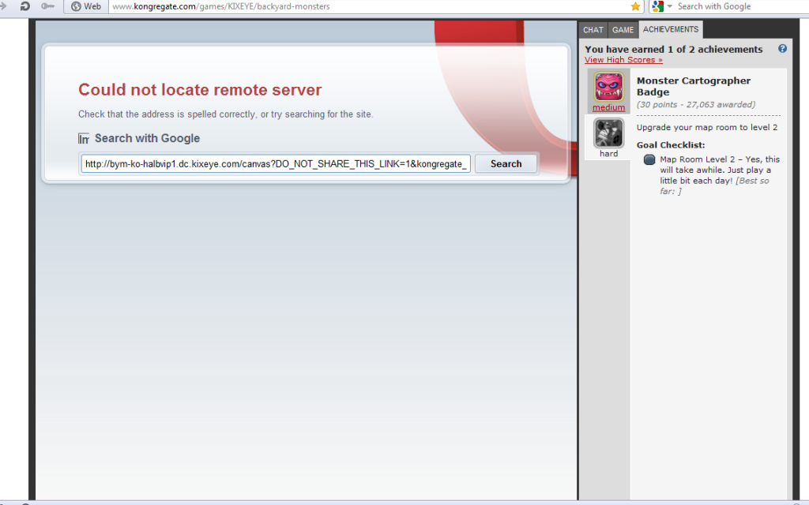Image resolution: width=809 pixels, height=505 pixels.
Task: Switch to the GAME tab
Action: tap(623, 30)
